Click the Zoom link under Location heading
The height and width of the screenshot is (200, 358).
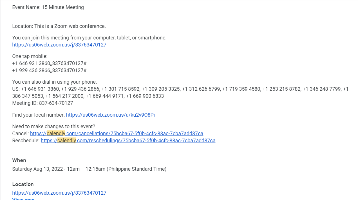(59, 193)
